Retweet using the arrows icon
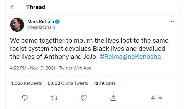This screenshot has width=184, height=109. pos(54,98)
